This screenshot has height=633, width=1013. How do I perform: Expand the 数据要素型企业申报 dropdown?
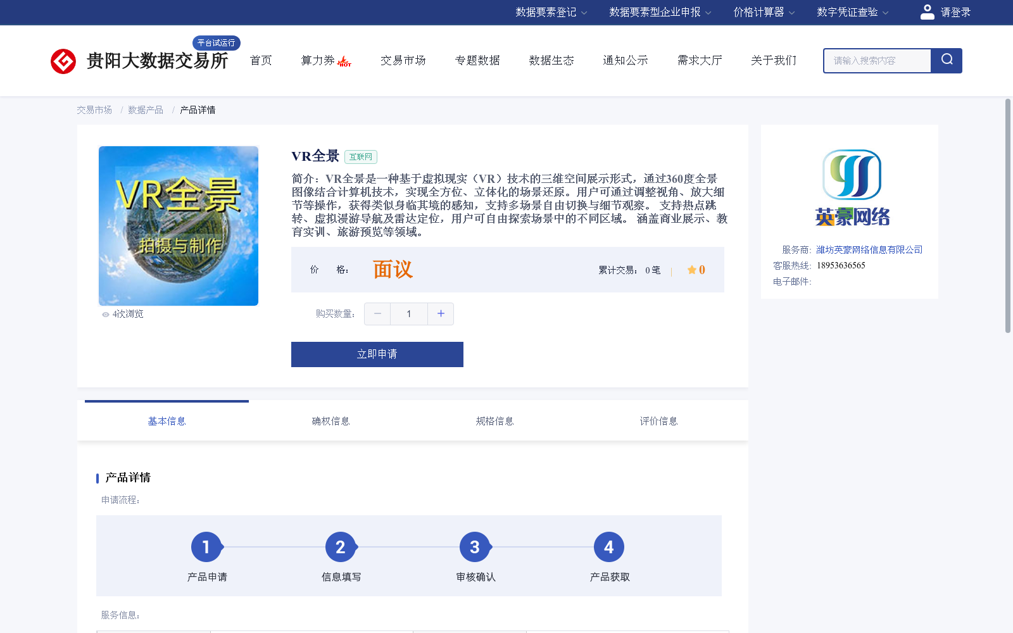660,12
